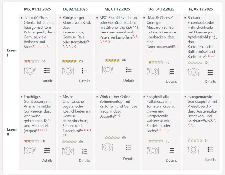
Task: Click the Essen II row label
Action: (x=12, y=132)
